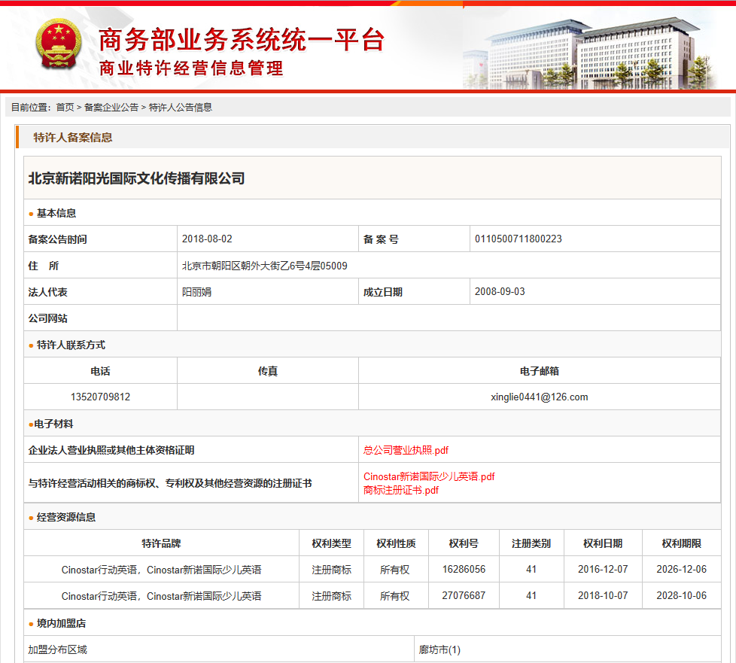Click brand name in the 16286056 row
Screen dimensions: 736x663
[x=162, y=570]
